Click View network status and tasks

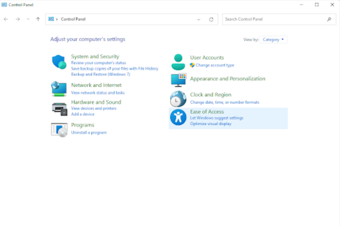(x=98, y=93)
